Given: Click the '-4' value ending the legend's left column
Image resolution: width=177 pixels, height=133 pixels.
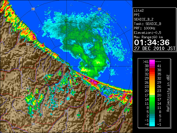Looking at the screenshot, I should pyautogui.click(x=147, y=124).
